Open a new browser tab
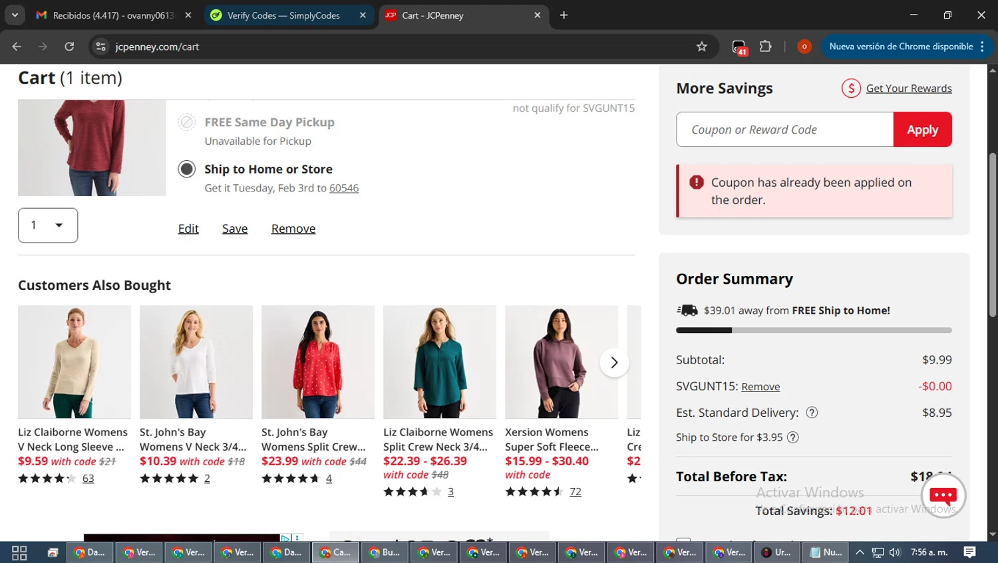This screenshot has width=998, height=563. click(564, 15)
